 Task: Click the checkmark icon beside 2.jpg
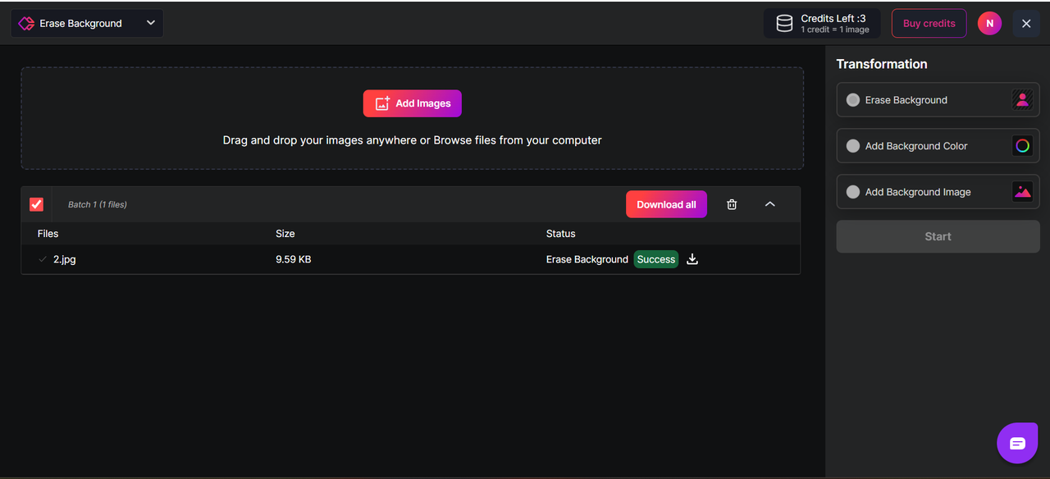(43, 259)
